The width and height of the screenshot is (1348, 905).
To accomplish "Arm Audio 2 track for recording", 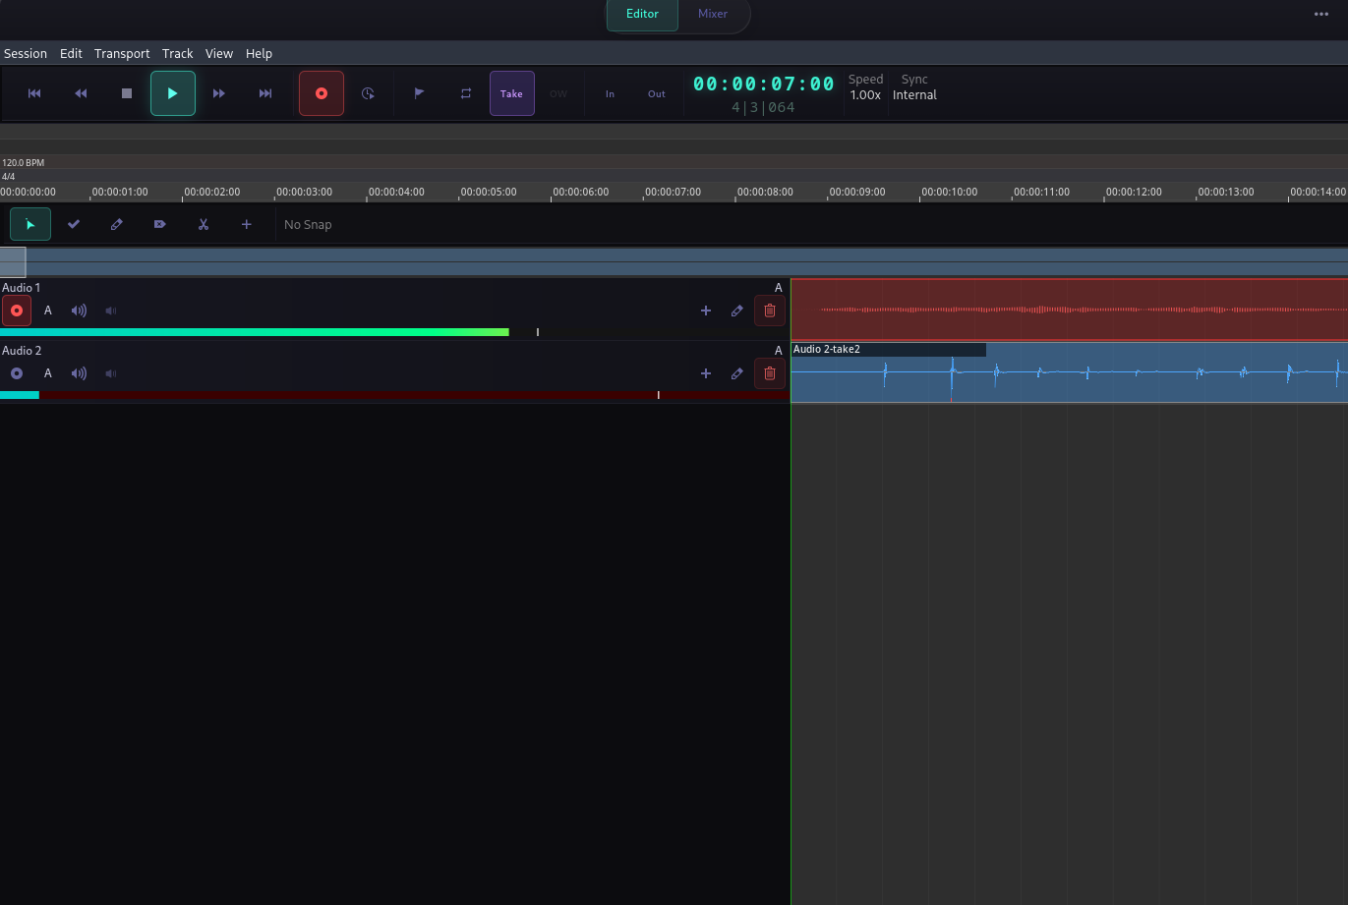I will tap(17, 373).
